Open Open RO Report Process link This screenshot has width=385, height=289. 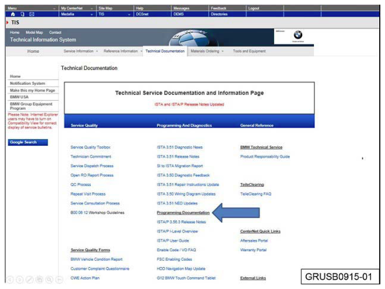coord(92,175)
